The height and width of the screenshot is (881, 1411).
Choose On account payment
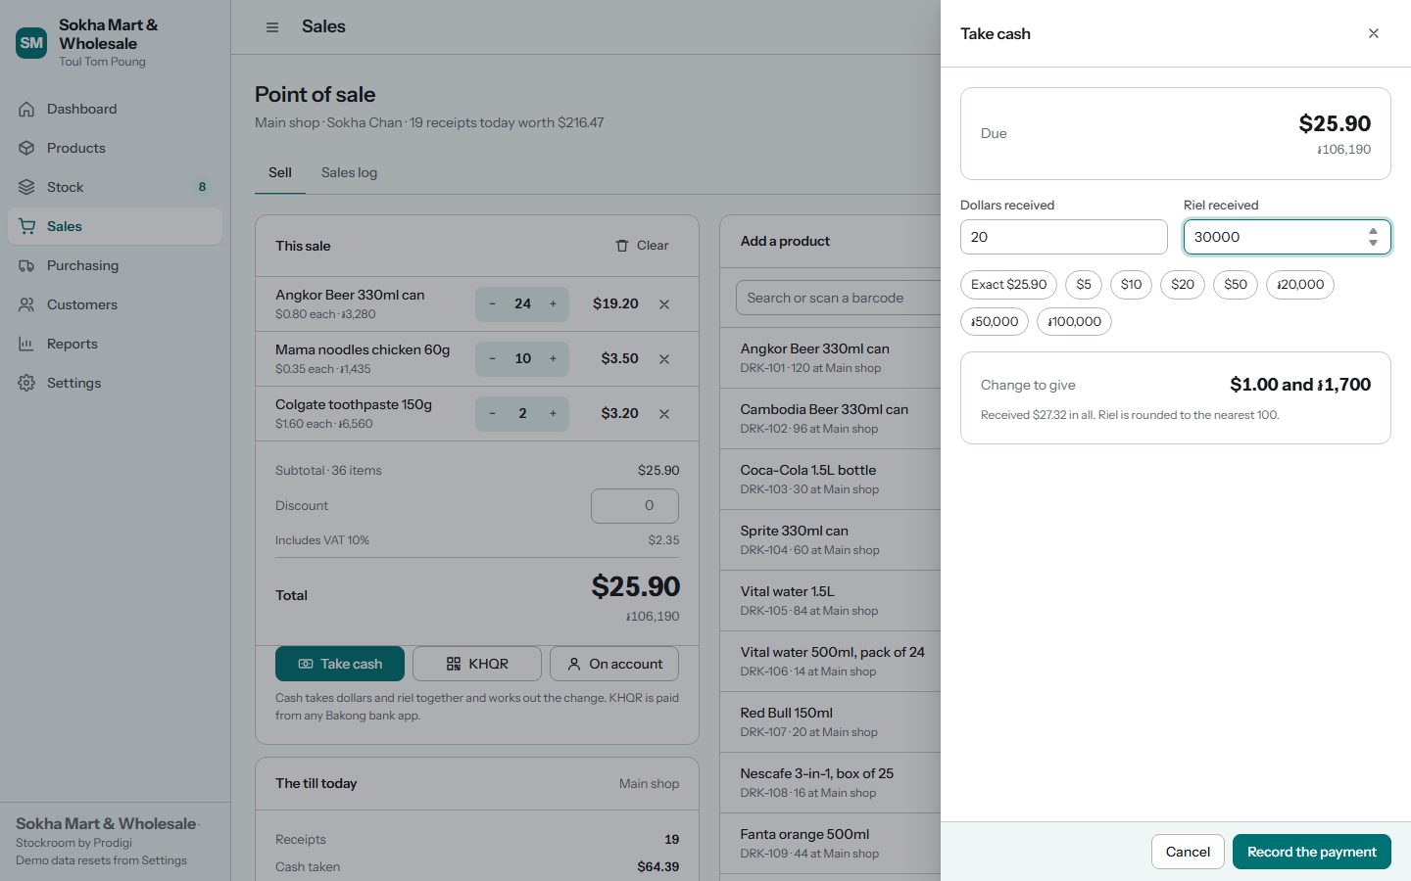(x=614, y=664)
